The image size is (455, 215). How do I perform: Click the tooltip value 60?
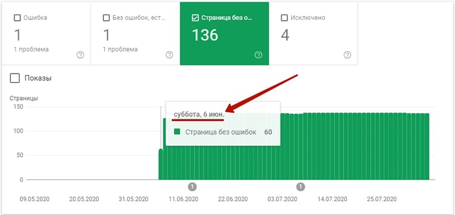pyautogui.click(x=268, y=133)
